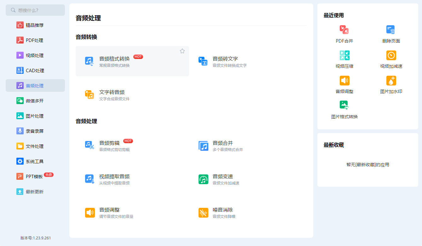Viewport: 422px width, 246px height.
Task: Click the 音频转文字 icon
Action: coord(203,61)
